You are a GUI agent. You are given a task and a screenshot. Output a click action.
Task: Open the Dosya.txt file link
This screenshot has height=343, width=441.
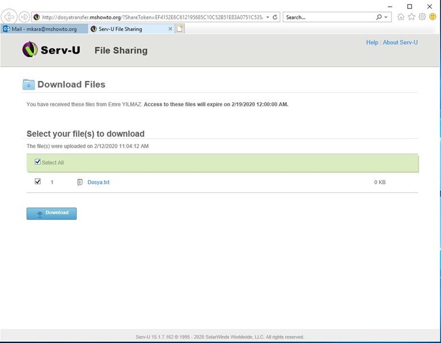[x=99, y=182]
